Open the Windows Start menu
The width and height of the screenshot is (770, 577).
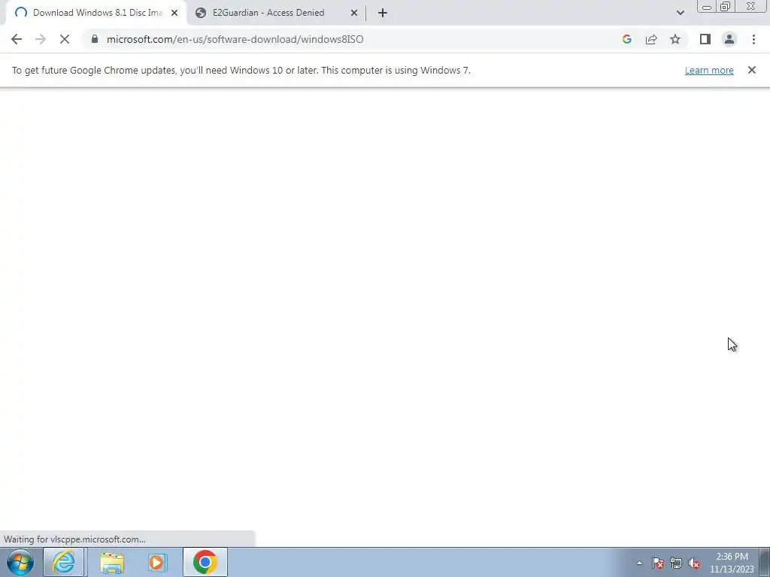(20, 562)
